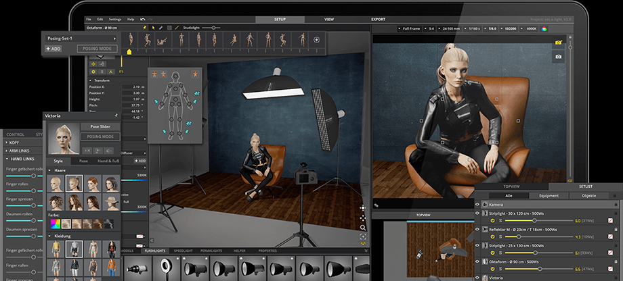Select the ring flash icon in flashlights bar
Screen dimensions: 623x281
(166, 268)
